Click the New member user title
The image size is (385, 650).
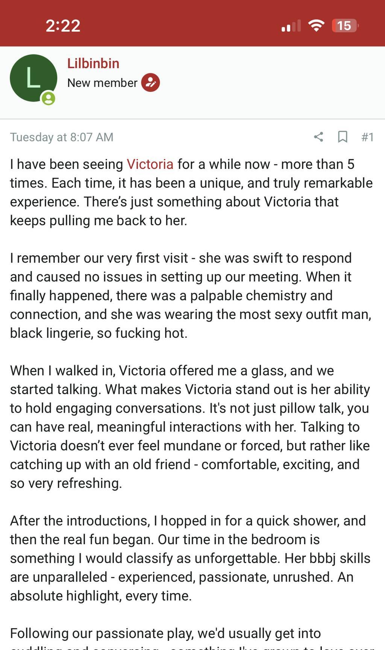point(102,83)
